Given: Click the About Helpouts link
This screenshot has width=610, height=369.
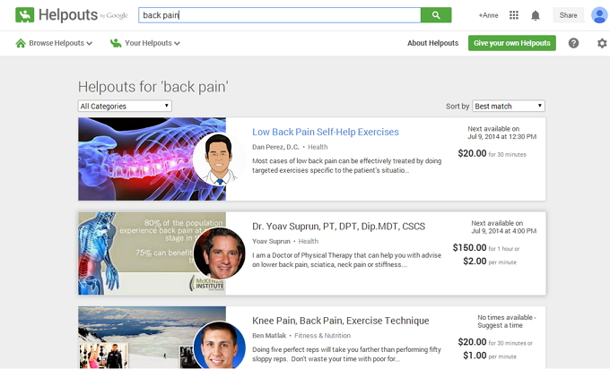Looking at the screenshot, I should coord(432,43).
